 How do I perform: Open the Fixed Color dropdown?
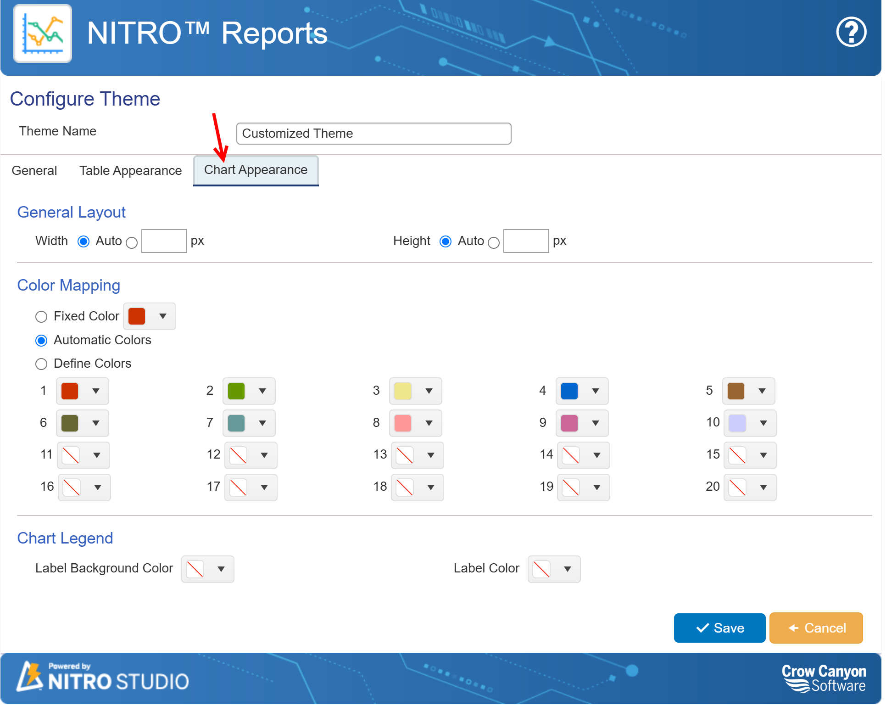tap(163, 316)
